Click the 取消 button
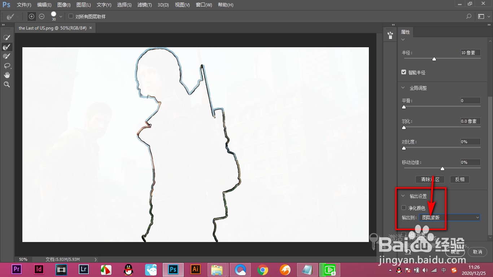Image resolution: width=493 pixels, height=277 pixels. (x=477, y=252)
